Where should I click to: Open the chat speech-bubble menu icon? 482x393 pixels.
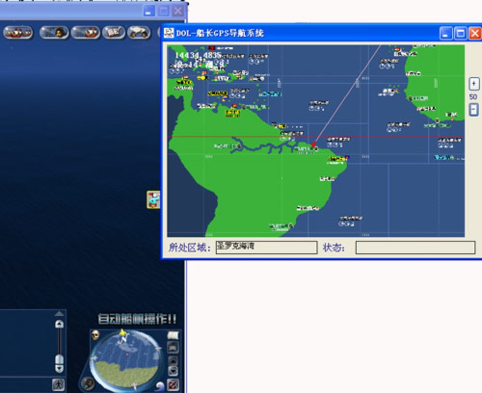pos(139,32)
